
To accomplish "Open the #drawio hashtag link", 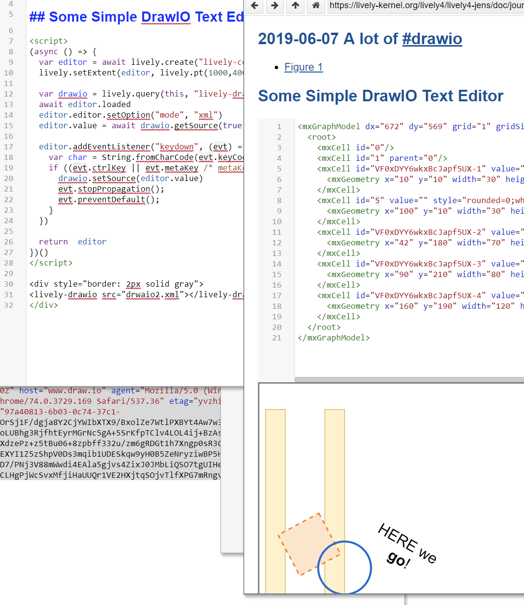I will coord(432,39).
